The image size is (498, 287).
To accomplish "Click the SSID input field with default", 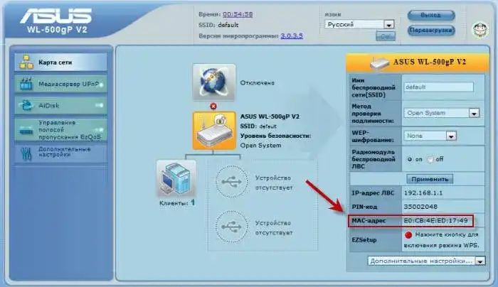I will (439, 87).
